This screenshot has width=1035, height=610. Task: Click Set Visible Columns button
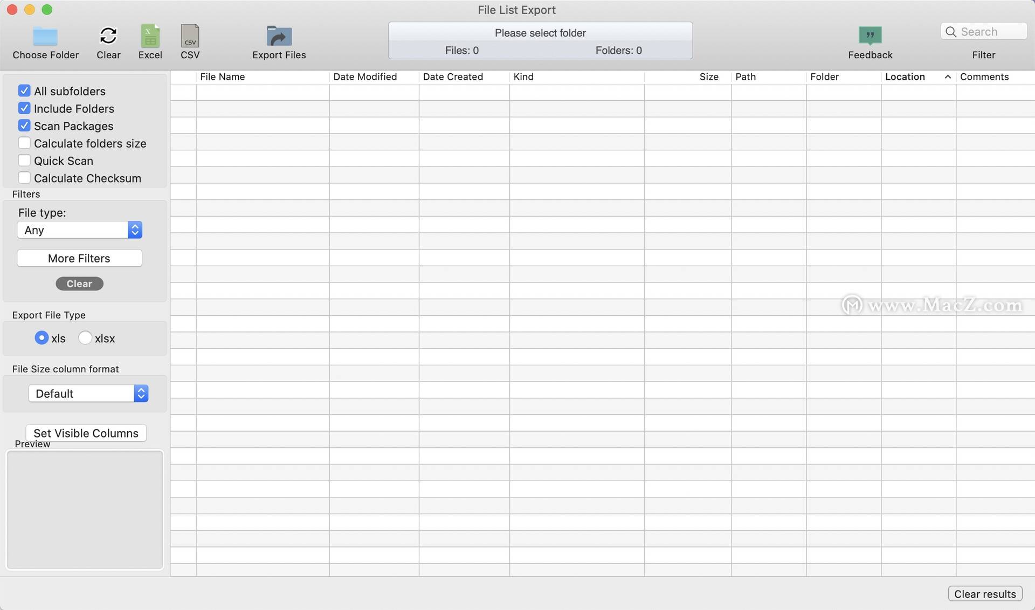click(x=86, y=433)
